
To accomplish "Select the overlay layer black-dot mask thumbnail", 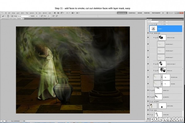I will point(162,106).
